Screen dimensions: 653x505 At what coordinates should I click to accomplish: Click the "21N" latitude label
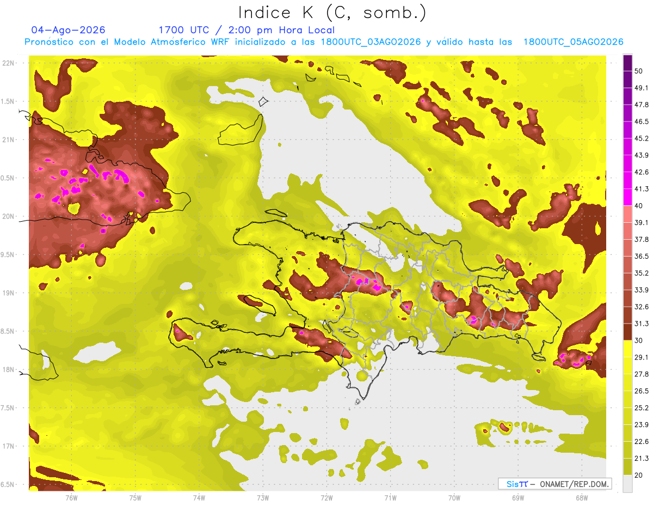point(9,139)
